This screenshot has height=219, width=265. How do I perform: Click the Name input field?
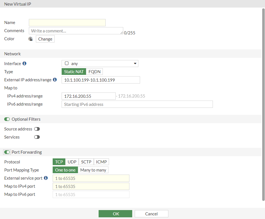67,23
